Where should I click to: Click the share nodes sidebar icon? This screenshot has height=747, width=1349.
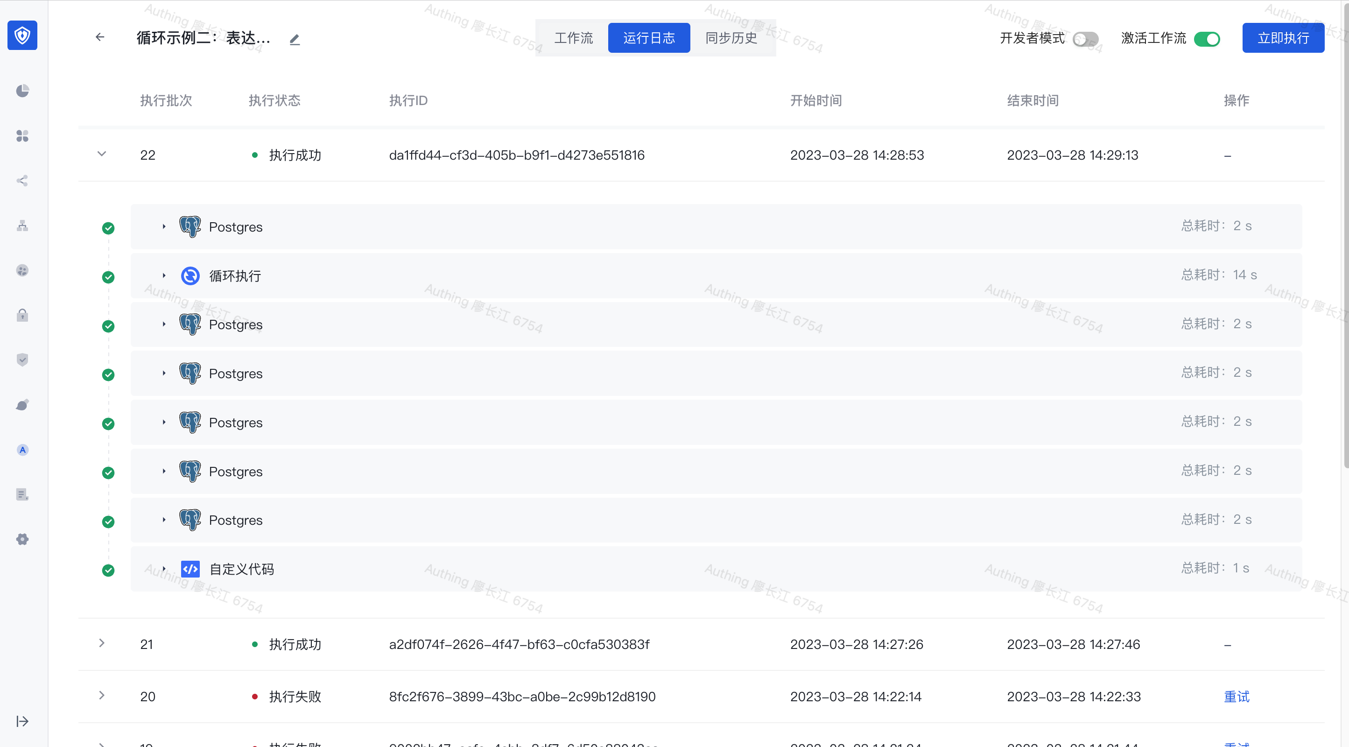pyautogui.click(x=22, y=181)
